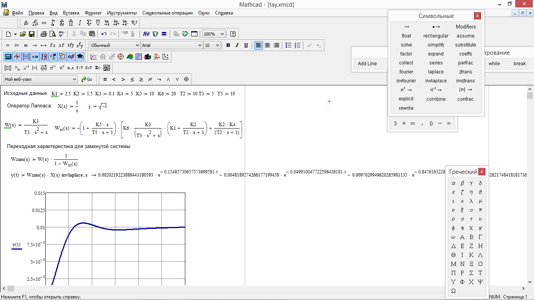The height and width of the screenshot is (300, 534).
Task: Save the worksheet with the floppy disk icon
Action: [32, 34]
